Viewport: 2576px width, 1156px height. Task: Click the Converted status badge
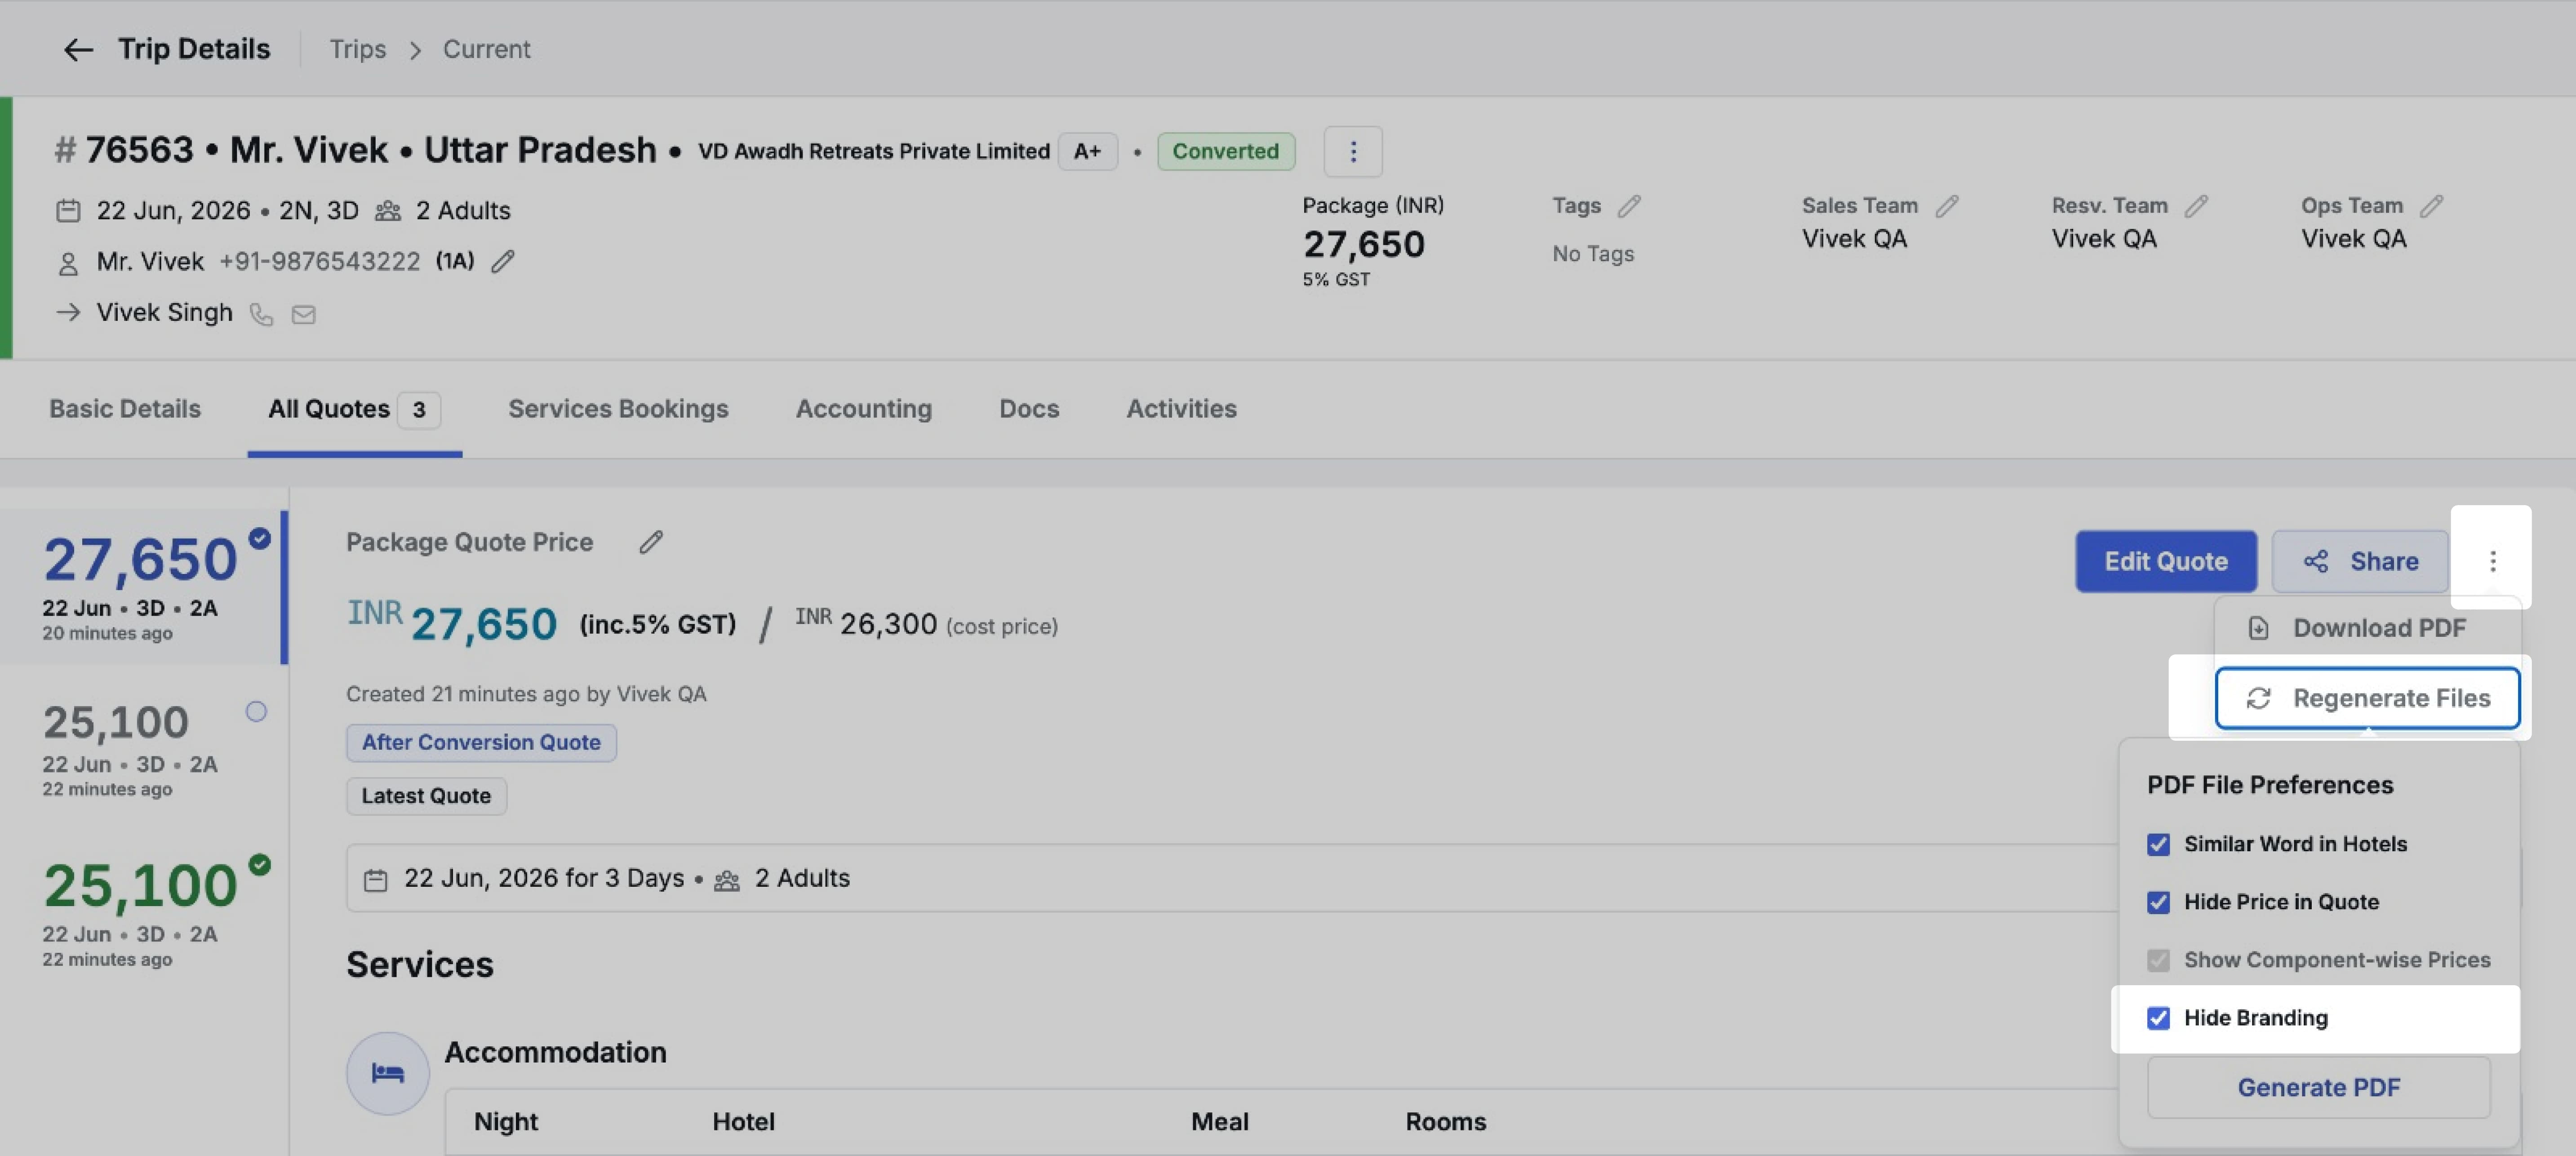pyautogui.click(x=1225, y=151)
